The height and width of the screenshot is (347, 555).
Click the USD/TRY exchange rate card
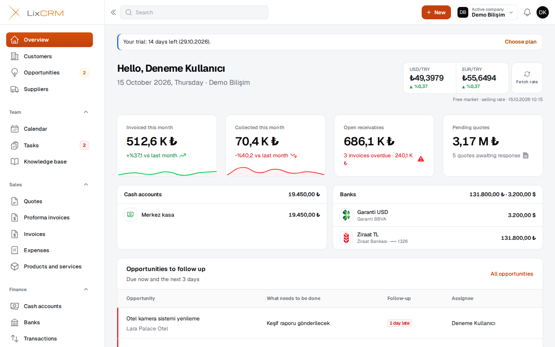430,78
